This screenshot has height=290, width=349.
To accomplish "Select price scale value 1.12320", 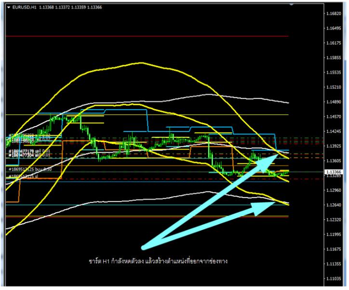I will click(334, 220).
